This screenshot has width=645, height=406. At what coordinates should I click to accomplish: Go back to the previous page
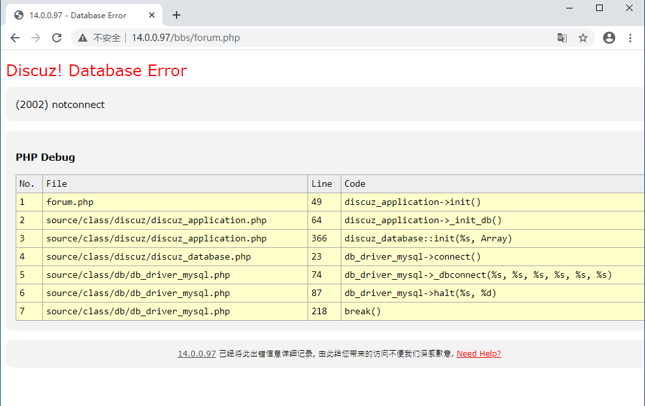click(15, 38)
